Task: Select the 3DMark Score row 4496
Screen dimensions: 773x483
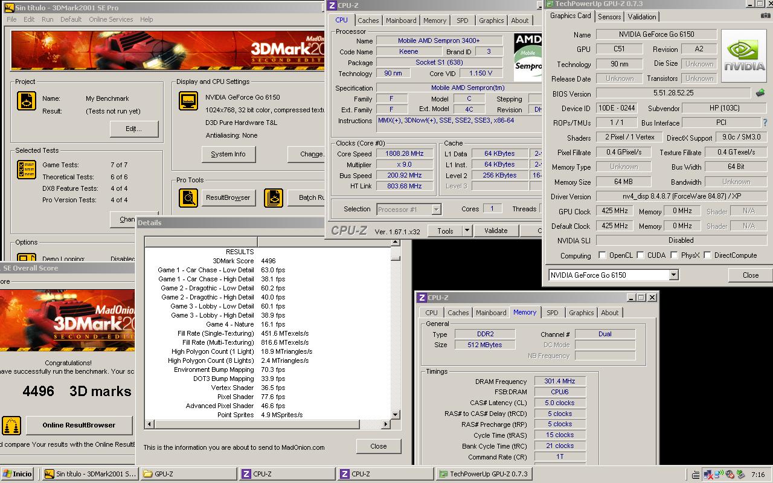Action: 268,261
